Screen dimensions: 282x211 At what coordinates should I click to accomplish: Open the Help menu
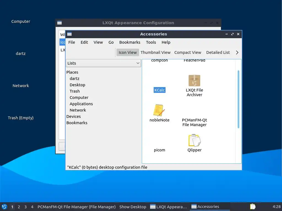(166, 42)
